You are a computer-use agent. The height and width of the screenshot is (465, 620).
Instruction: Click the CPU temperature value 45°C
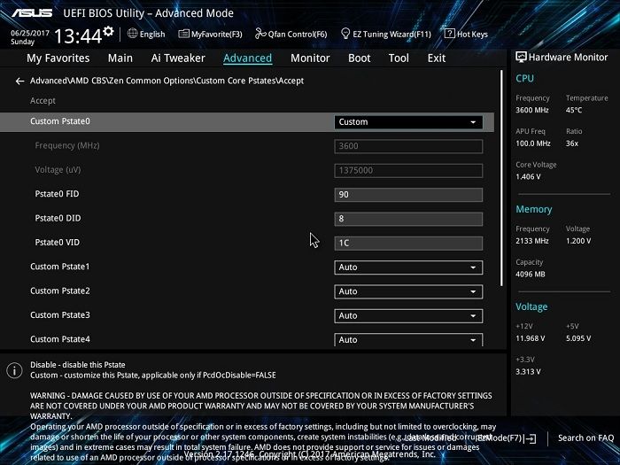point(574,111)
